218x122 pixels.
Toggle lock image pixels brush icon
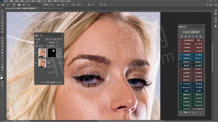(x=42, y=46)
